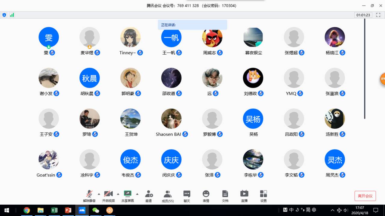Screen dimensions: 385x216
Task: Open the 文档 documents icon
Action: click(x=225, y=196)
